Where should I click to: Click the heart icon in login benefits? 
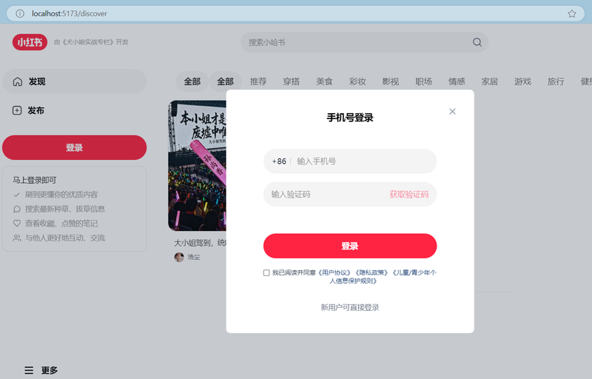point(16,224)
